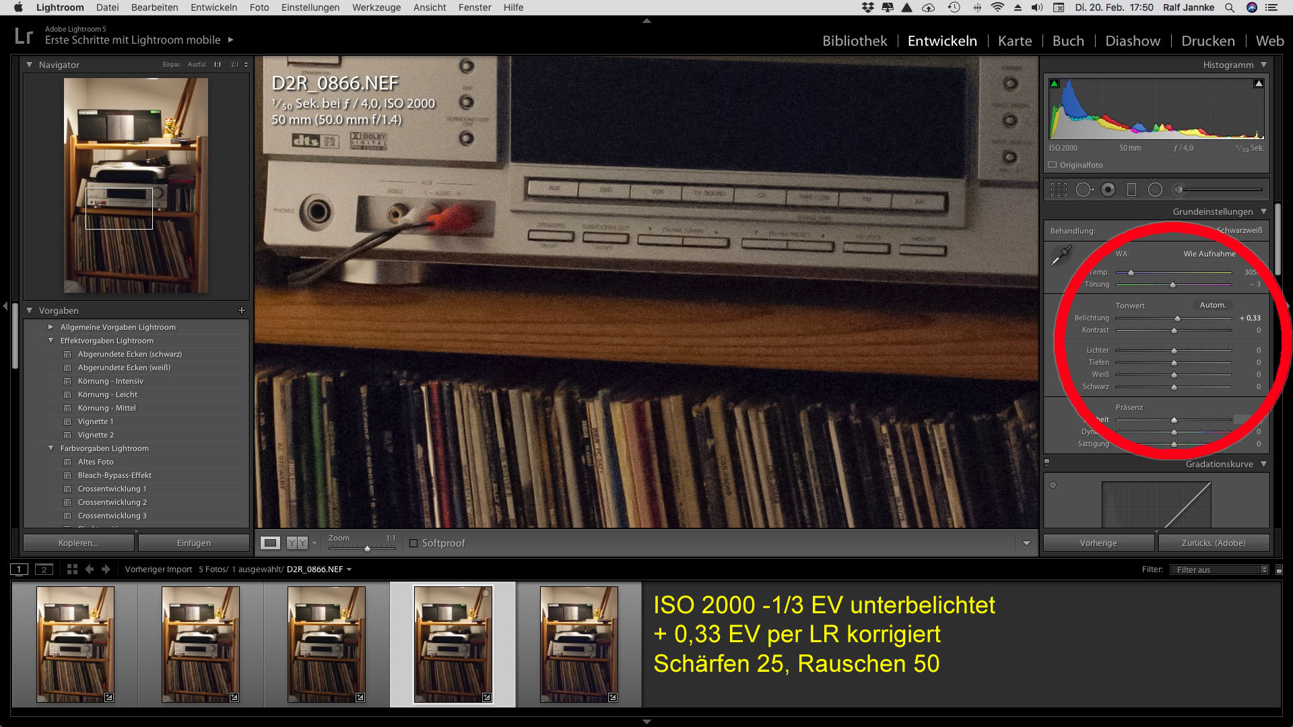Collapse Farbvorgaben Lightroom folder

(x=51, y=448)
